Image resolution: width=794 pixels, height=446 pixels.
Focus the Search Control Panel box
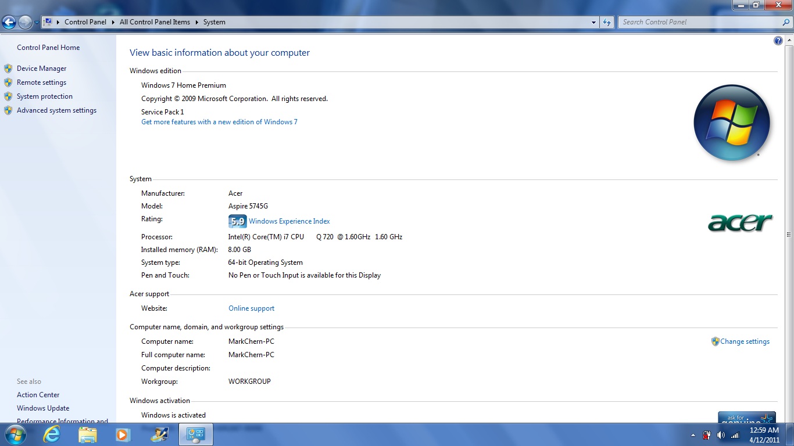pos(700,22)
